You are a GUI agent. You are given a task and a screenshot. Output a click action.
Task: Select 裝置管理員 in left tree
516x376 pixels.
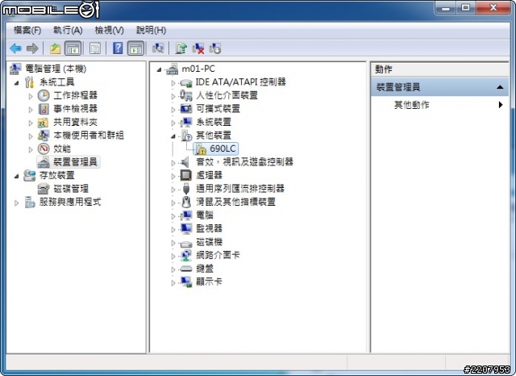(x=75, y=161)
